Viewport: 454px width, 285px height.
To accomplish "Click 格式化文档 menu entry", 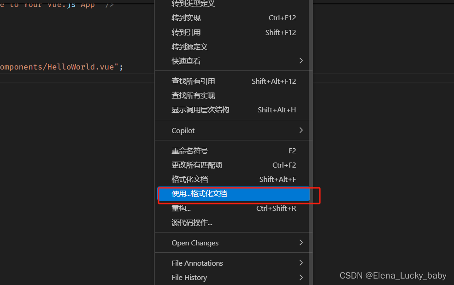I will 233,180.
